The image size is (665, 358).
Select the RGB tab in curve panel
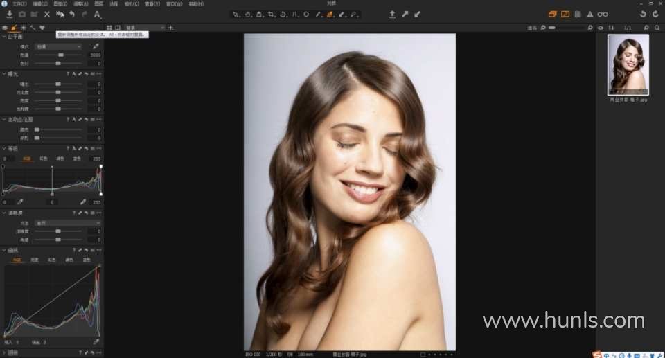pos(17,260)
